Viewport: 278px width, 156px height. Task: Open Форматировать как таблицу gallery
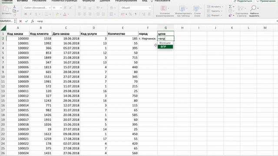(x=183, y=11)
